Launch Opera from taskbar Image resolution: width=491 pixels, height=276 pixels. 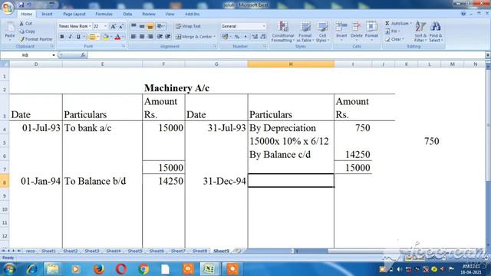(x=121, y=269)
